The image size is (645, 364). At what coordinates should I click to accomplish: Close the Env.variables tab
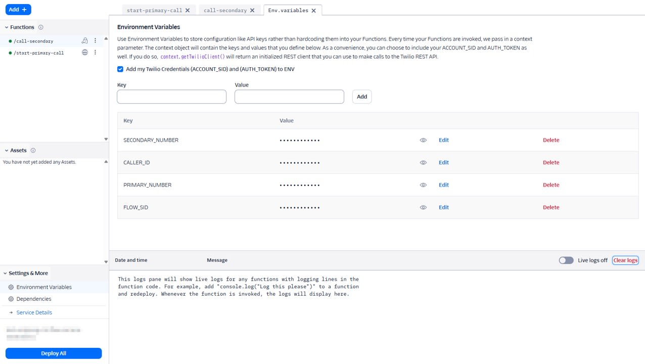313,11
